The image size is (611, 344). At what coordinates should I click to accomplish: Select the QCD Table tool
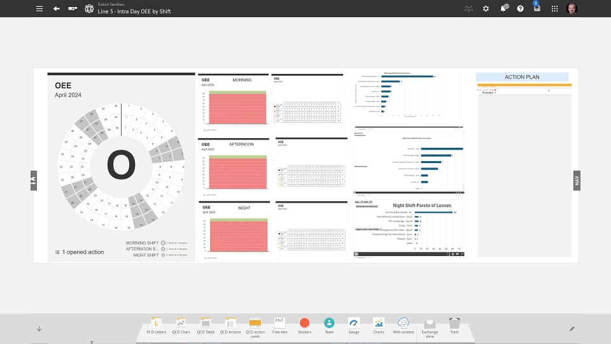coord(206,326)
